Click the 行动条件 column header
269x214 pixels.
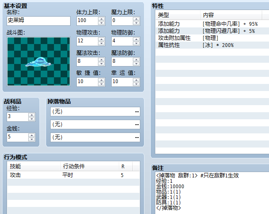tap(90, 166)
